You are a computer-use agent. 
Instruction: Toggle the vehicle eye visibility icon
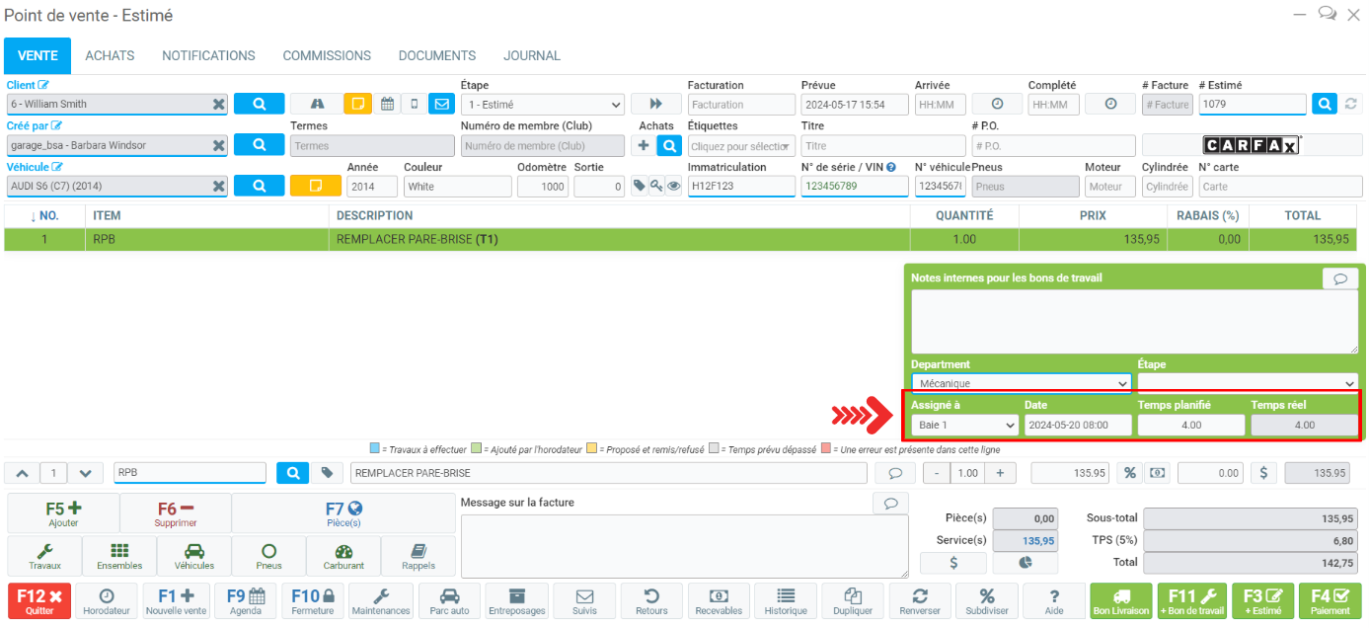(x=673, y=186)
